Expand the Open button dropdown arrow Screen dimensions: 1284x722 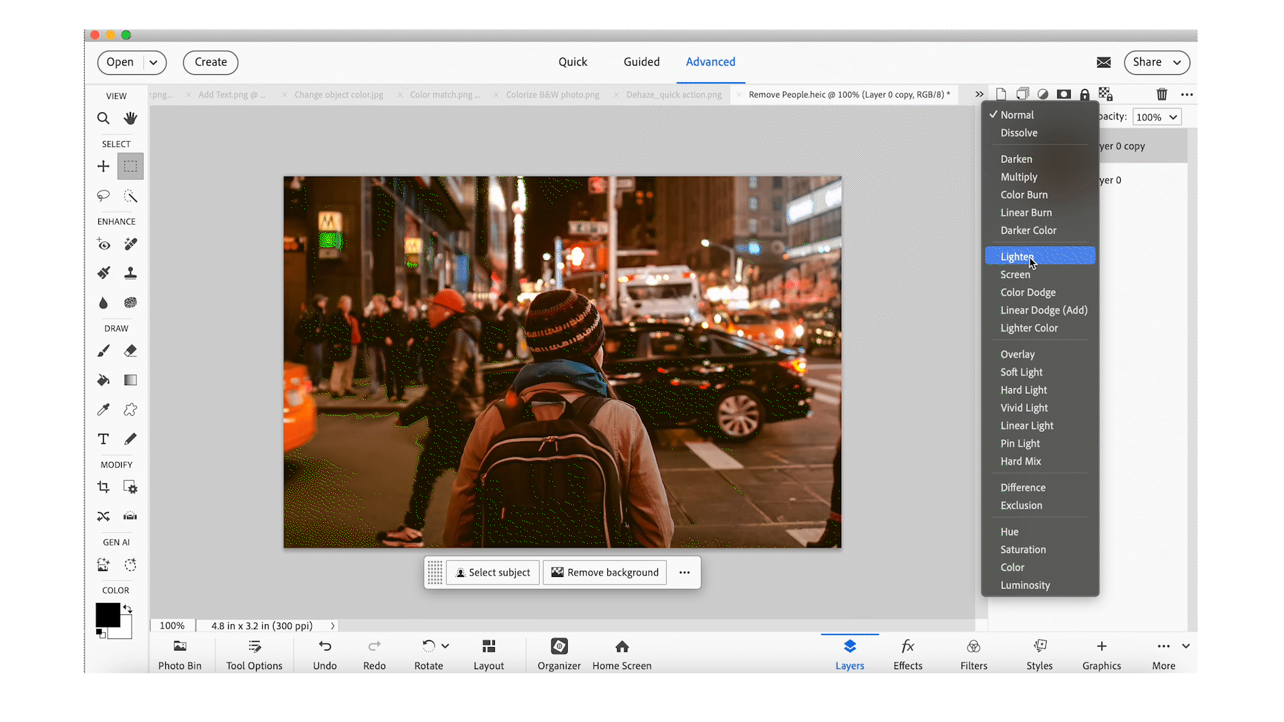click(x=154, y=62)
